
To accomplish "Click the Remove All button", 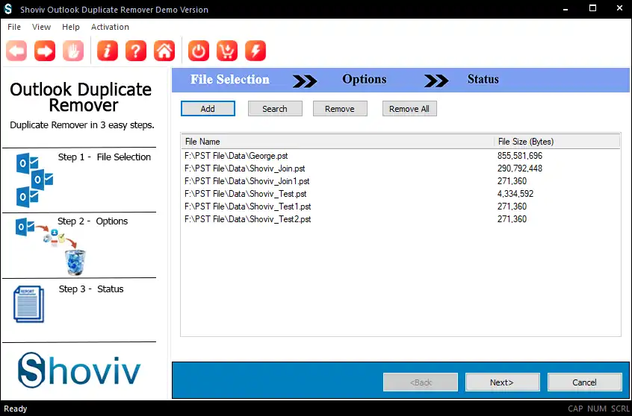I will 409,109.
